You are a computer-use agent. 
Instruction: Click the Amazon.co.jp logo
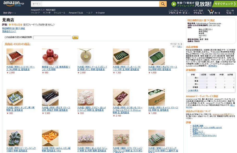(14, 4)
